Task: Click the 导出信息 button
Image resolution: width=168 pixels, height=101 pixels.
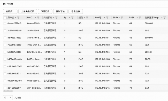Action: (x=76, y=11)
